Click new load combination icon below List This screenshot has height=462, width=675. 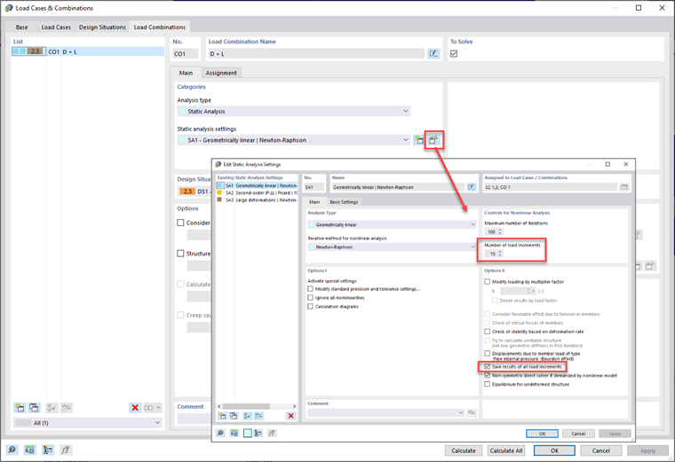20,407
